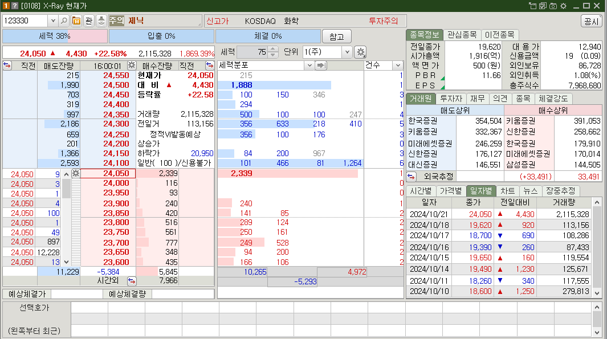Click the arrow icon next to 세력분포
This screenshot has width=607, height=339.
pos(321,66)
